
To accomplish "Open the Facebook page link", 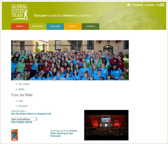I will (138, 5).
